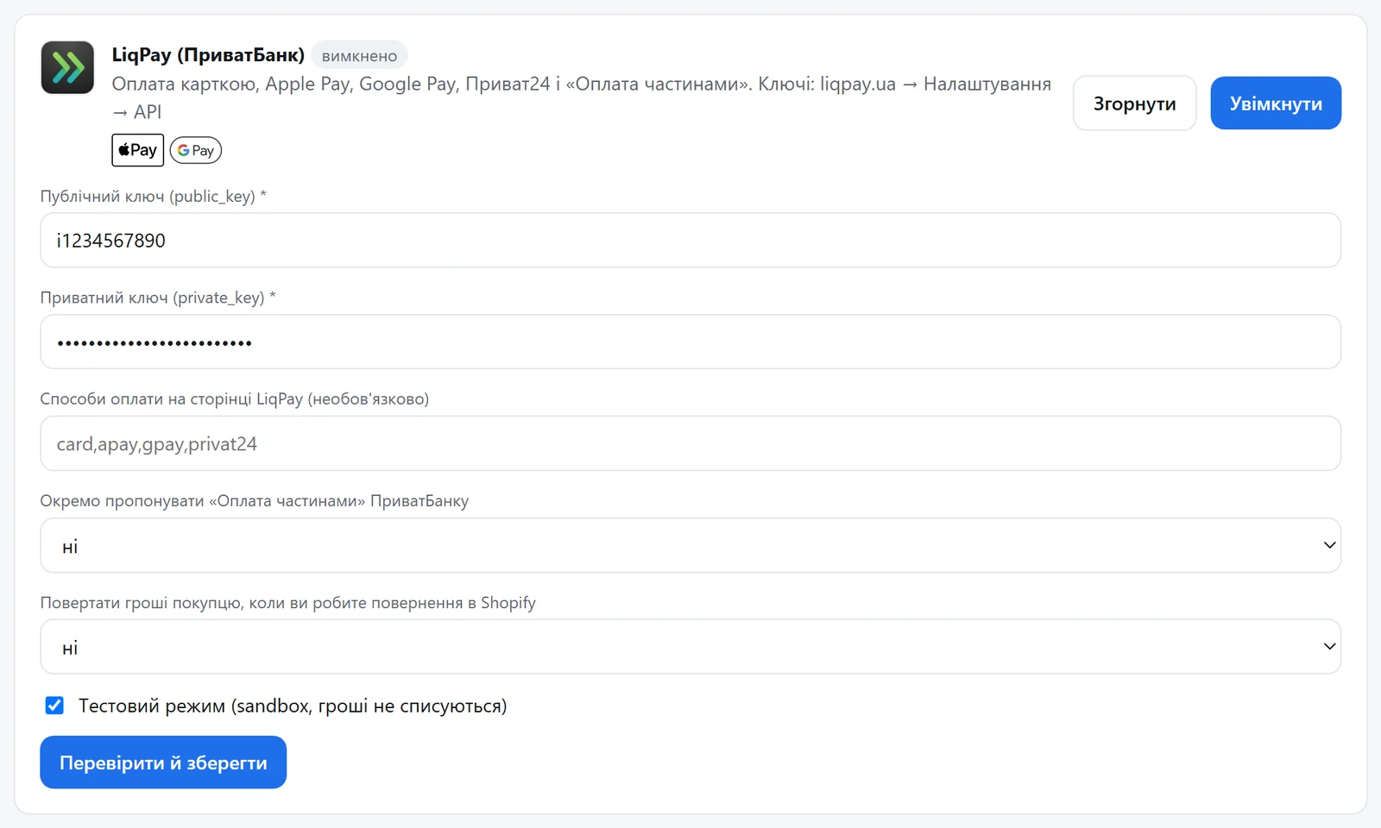Open the refund to buyer dropdown
The width and height of the screenshot is (1381, 828).
[x=690, y=647]
